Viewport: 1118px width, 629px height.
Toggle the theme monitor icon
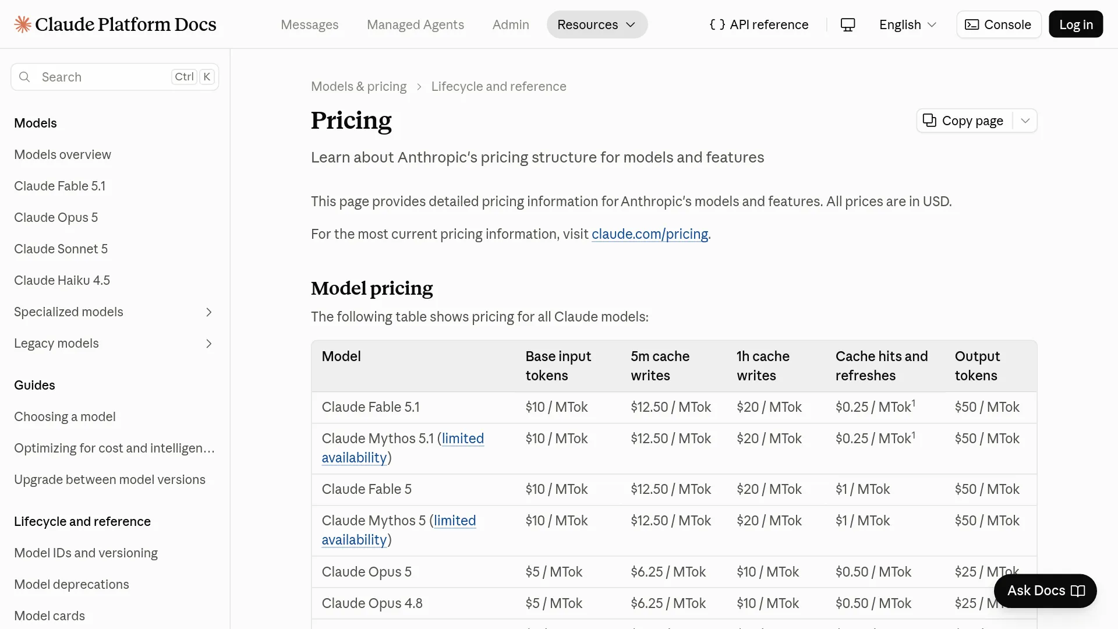point(848,24)
